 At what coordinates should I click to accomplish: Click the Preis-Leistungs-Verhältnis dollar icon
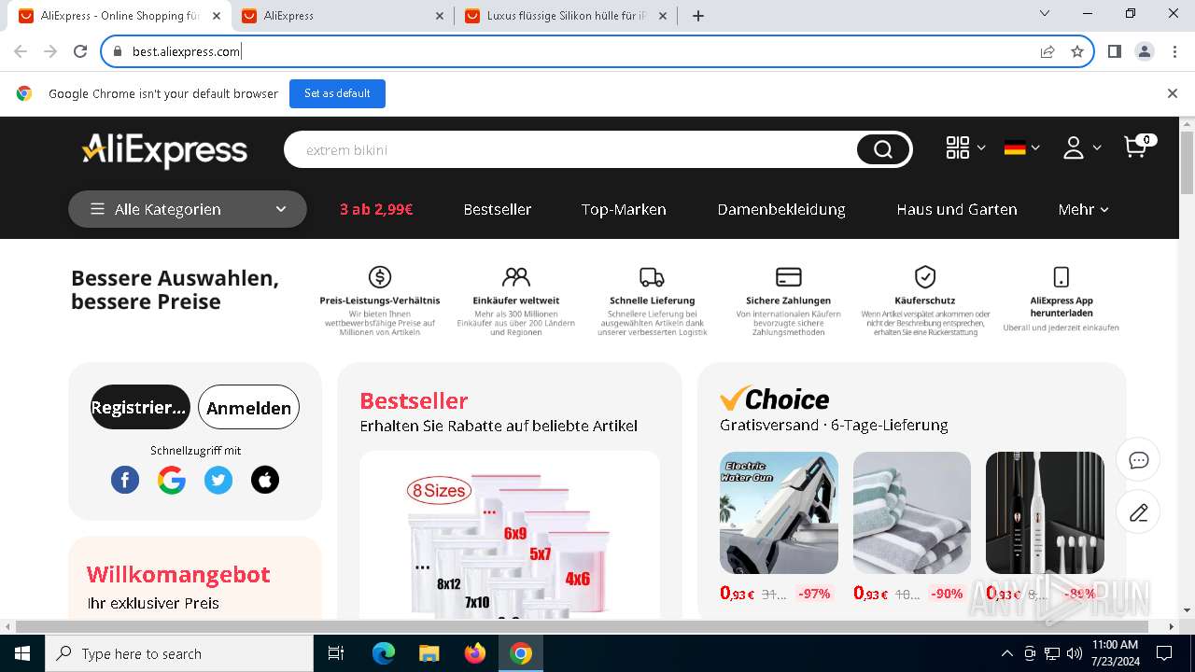click(x=380, y=276)
